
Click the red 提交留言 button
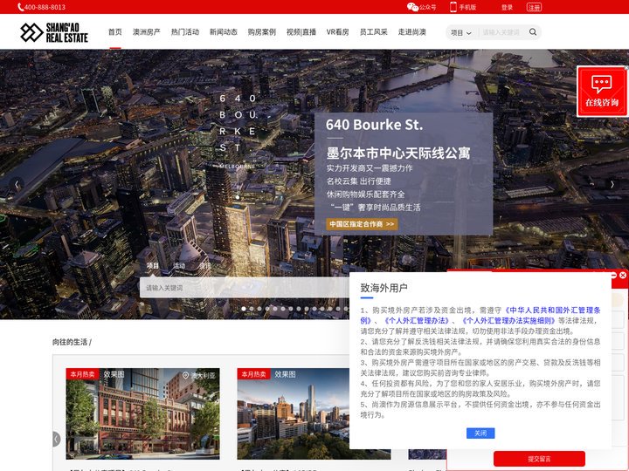[539, 459]
